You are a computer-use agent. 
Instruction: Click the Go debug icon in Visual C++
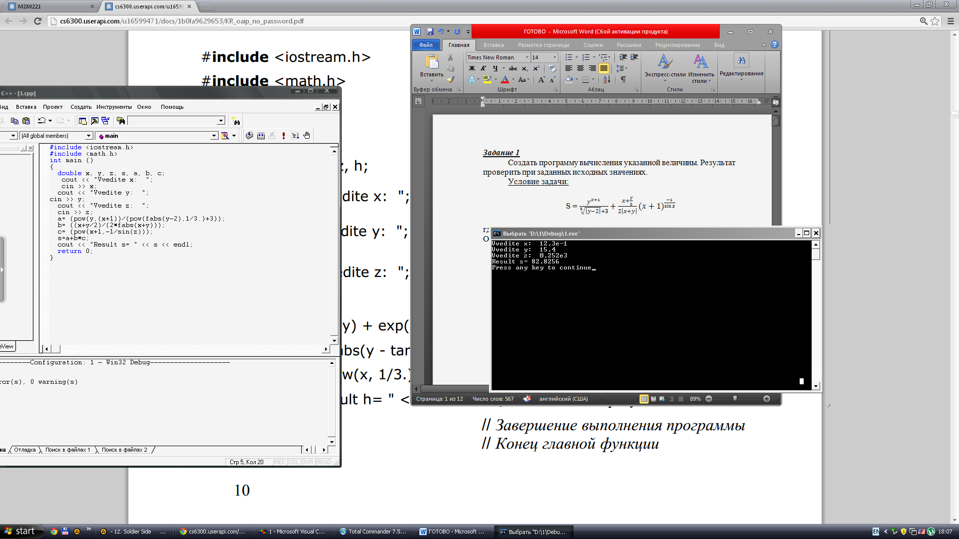(295, 135)
